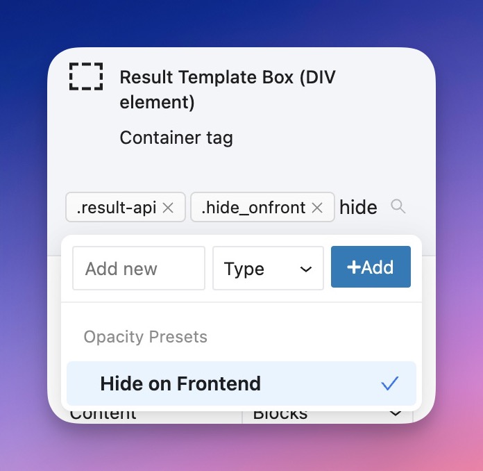Select the .result-api class chip

(x=117, y=208)
